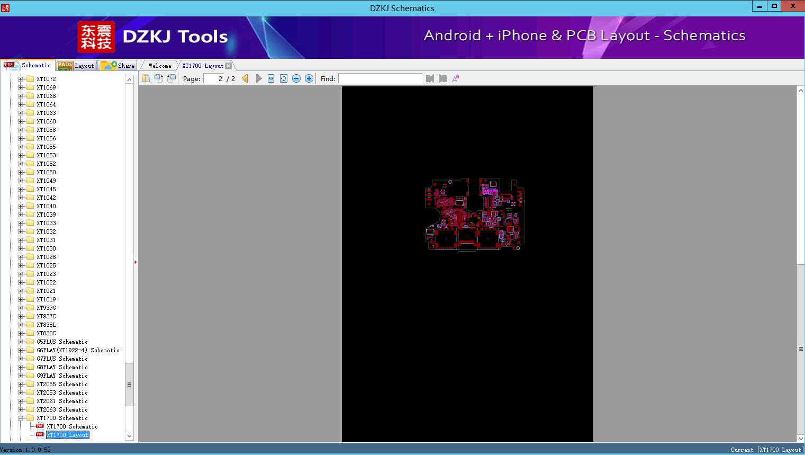Click the folder icon beside XT2055 Schematic
Image resolution: width=805 pixels, height=455 pixels.
[x=30, y=384]
